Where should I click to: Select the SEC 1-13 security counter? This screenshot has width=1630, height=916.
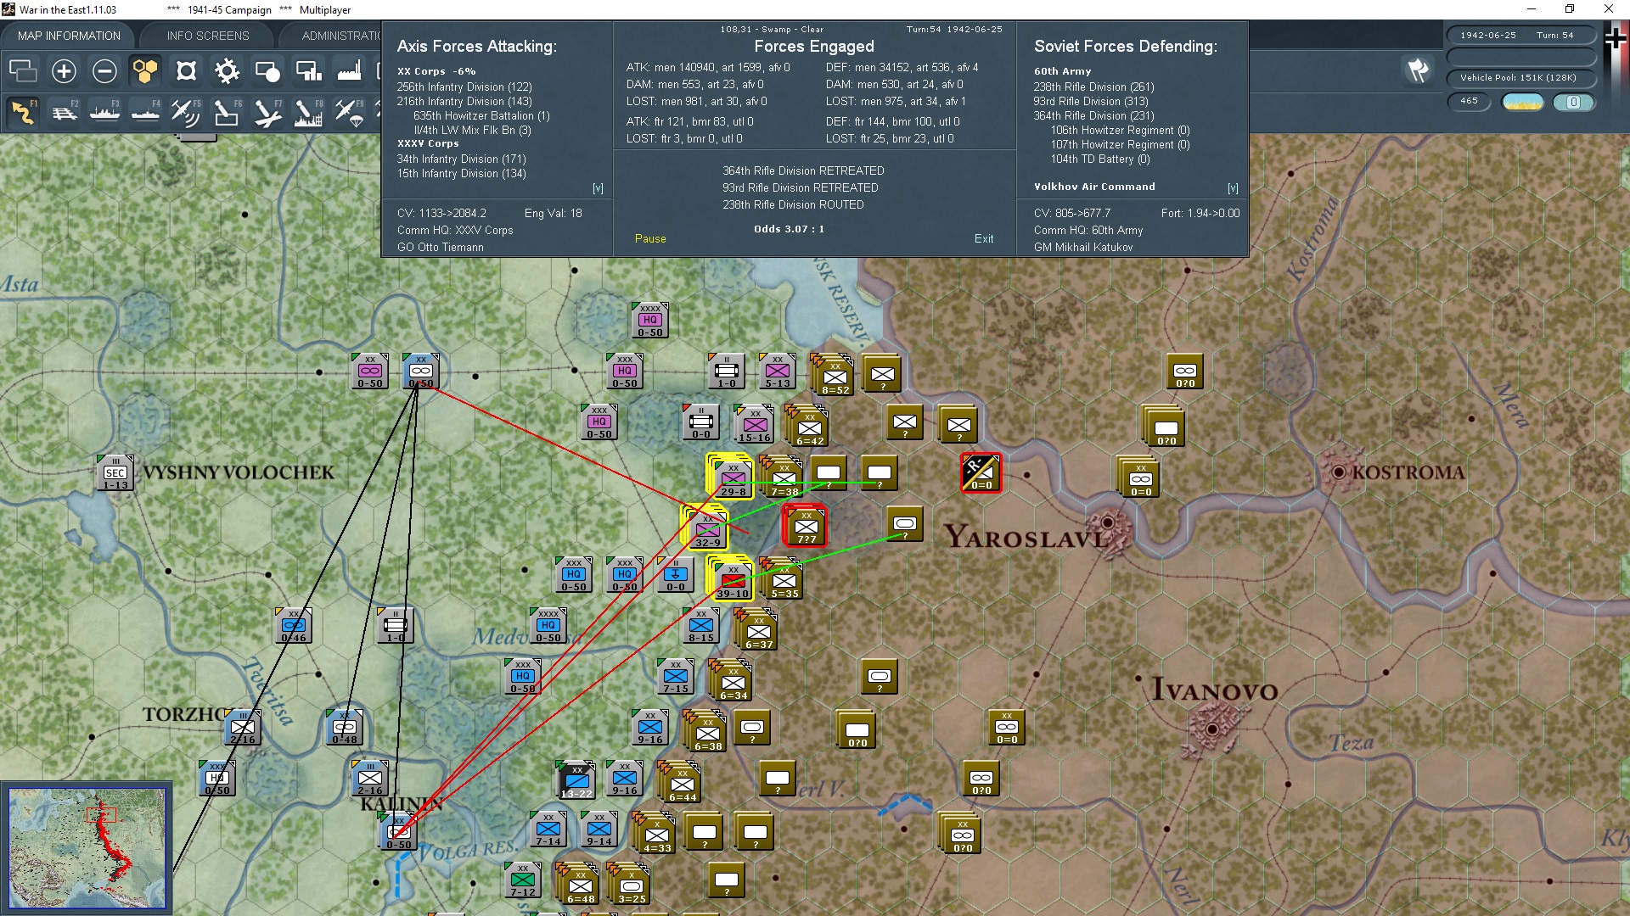[115, 472]
